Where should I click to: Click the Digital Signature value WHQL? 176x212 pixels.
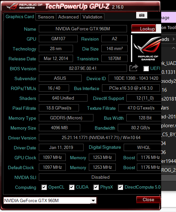(142, 147)
